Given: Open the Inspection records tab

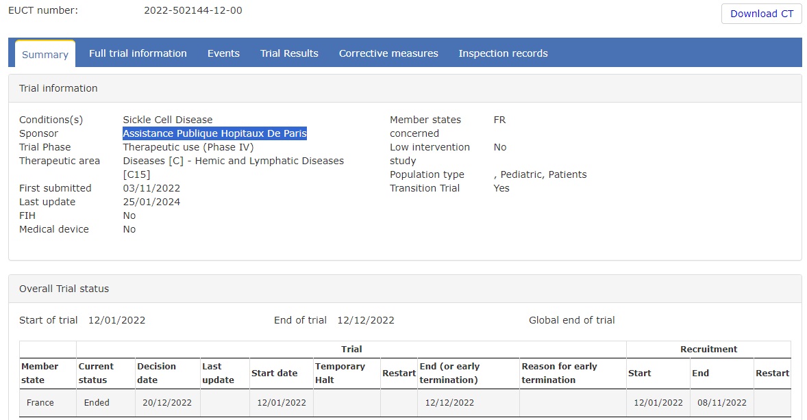Looking at the screenshot, I should (x=504, y=53).
